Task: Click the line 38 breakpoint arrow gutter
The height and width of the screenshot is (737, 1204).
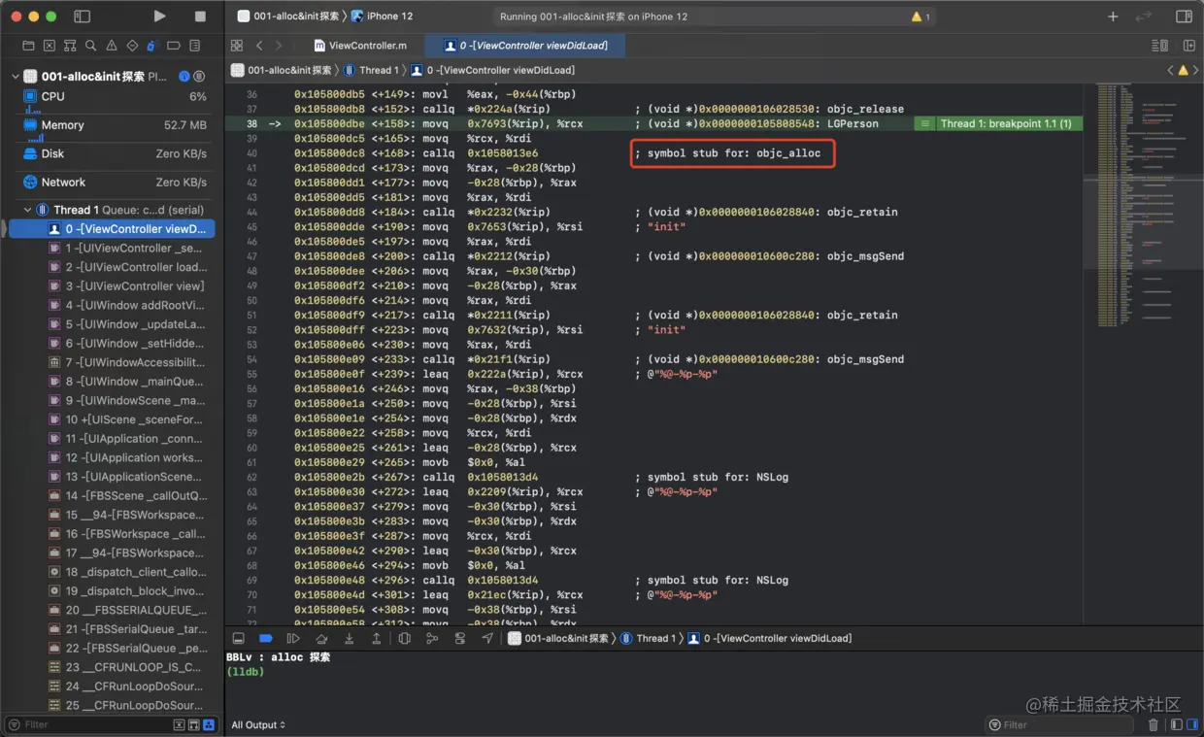Action: click(x=275, y=124)
